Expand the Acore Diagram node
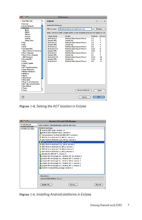 pos(22,26)
